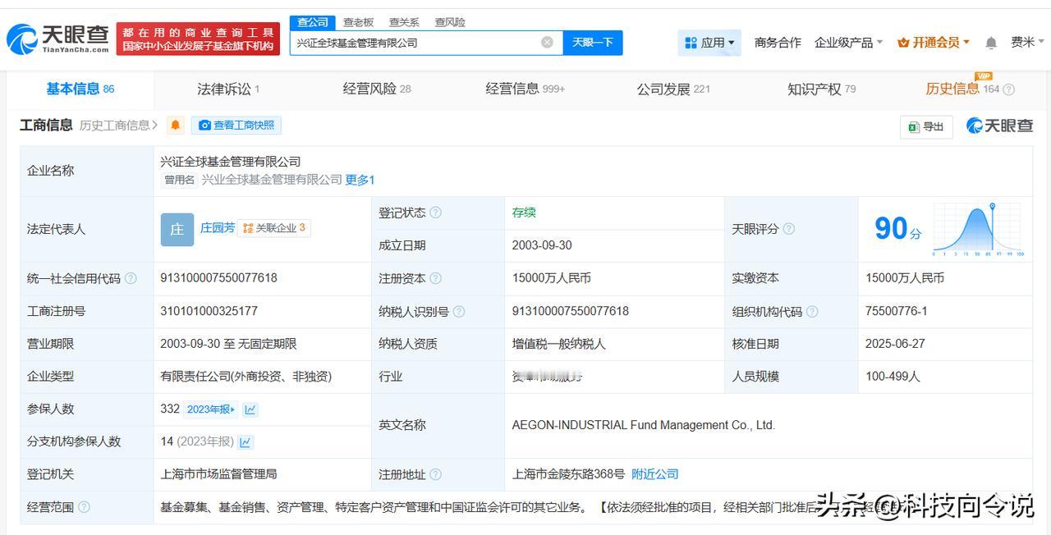Click the 天眼一下 search button
The height and width of the screenshot is (535, 1051).
click(593, 43)
